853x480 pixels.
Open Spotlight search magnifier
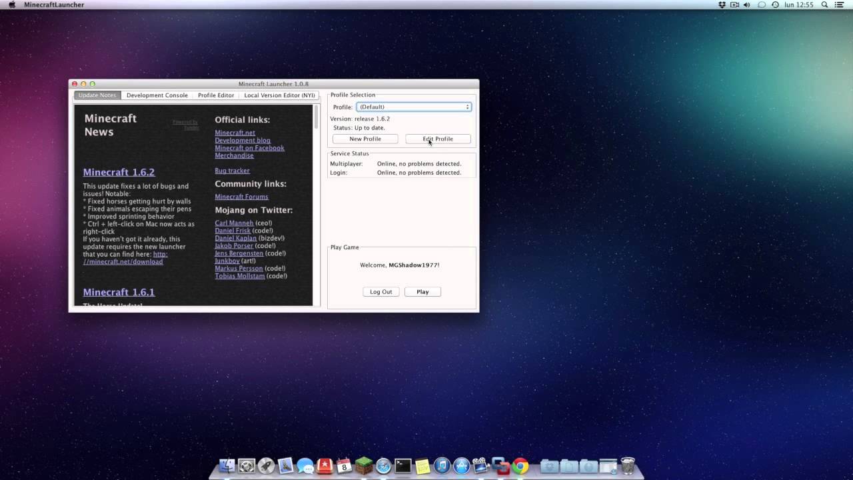coord(824,5)
